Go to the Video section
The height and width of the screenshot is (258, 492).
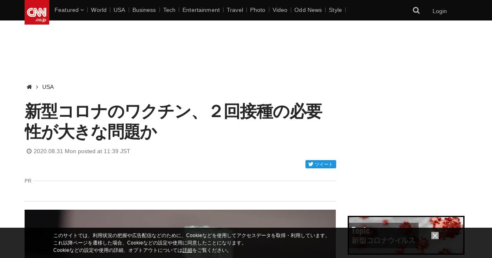click(280, 10)
